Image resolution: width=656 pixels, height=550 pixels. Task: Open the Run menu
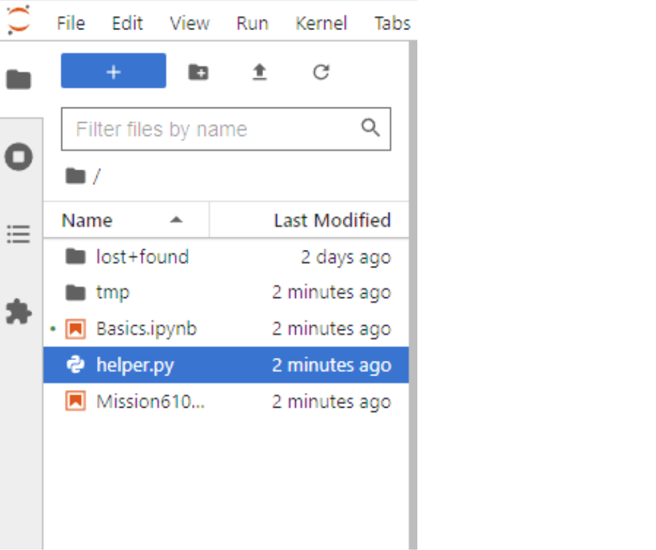click(252, 23)
